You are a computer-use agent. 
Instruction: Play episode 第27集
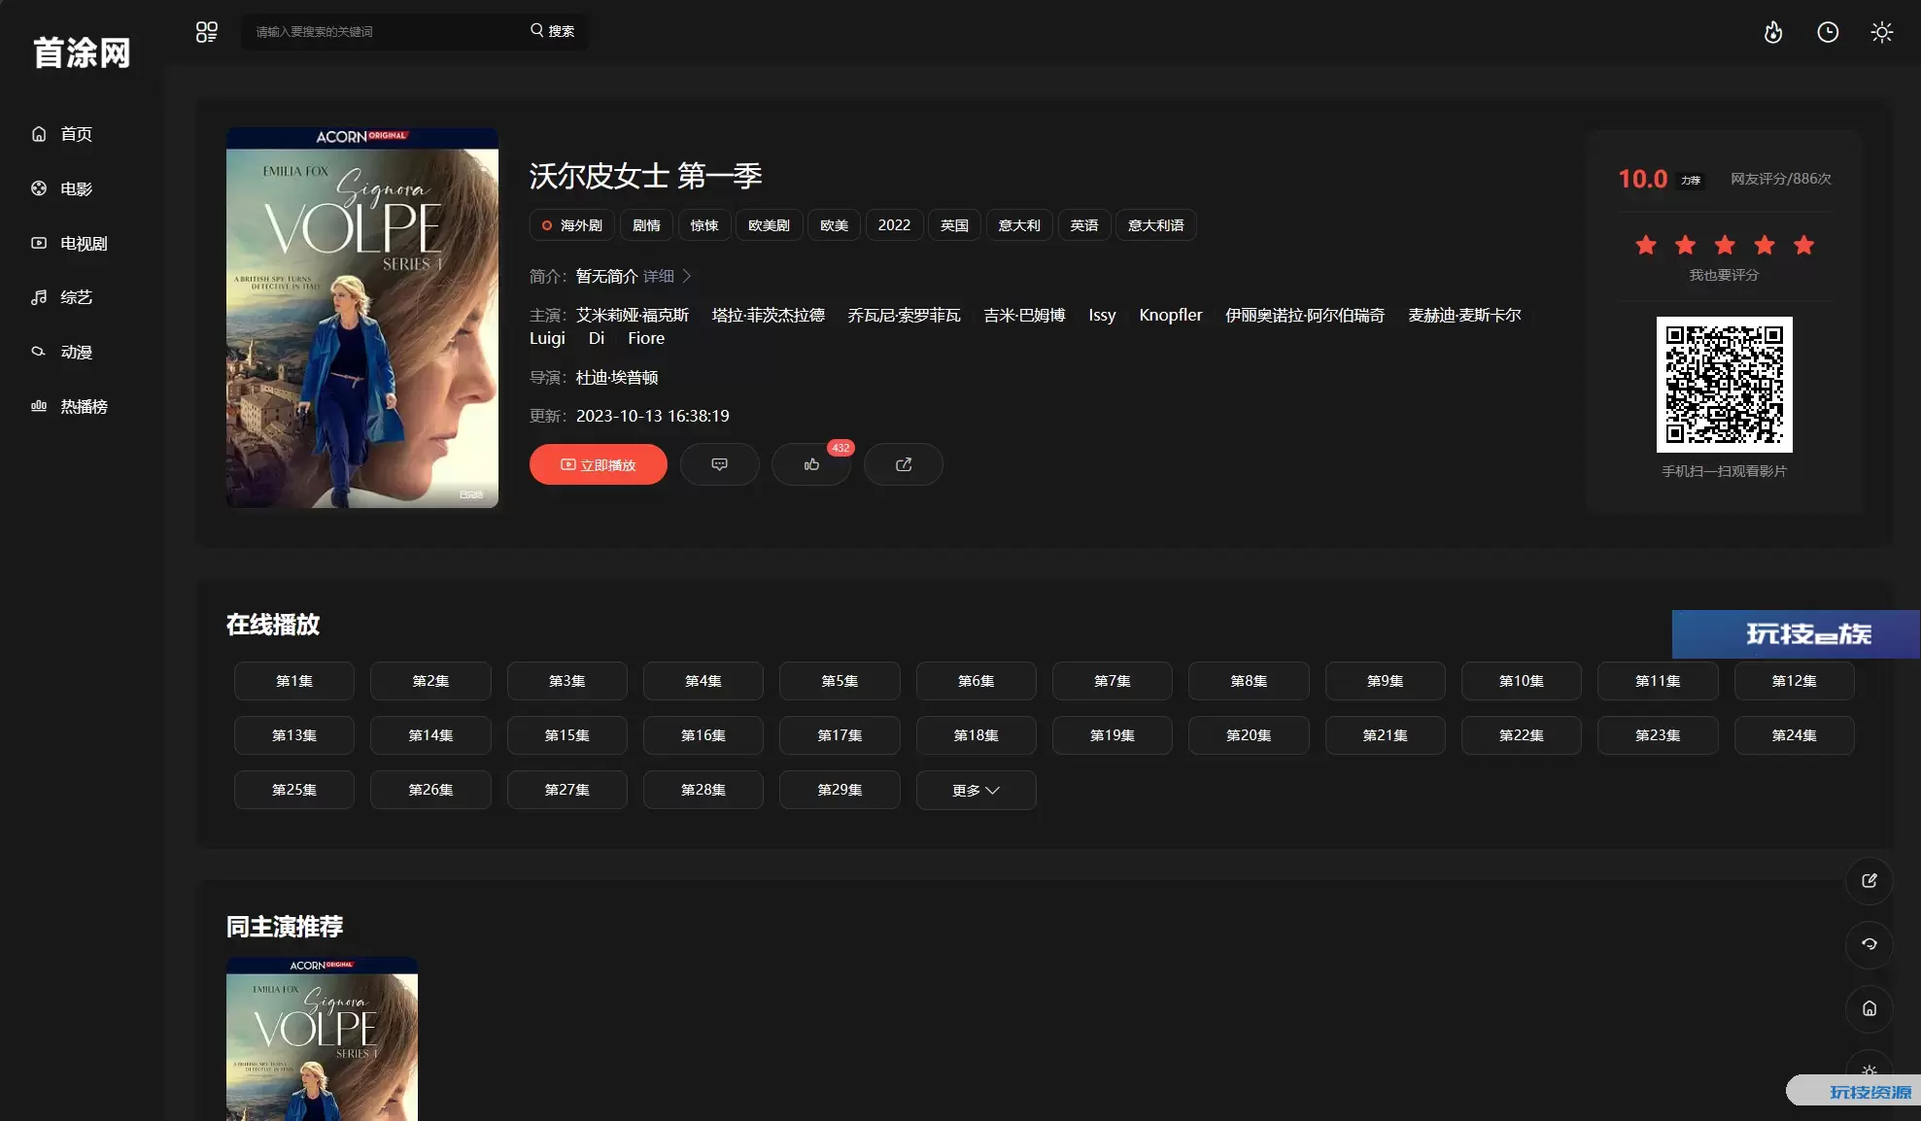coord(567,790)
